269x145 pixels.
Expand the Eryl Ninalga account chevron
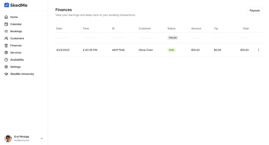[x=42, y=139]
